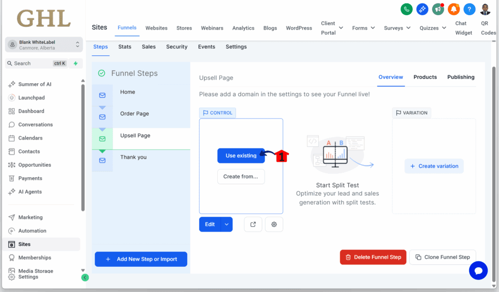Open the blue AI sparkle icon
499x292 pixels.
pos(422,9)
